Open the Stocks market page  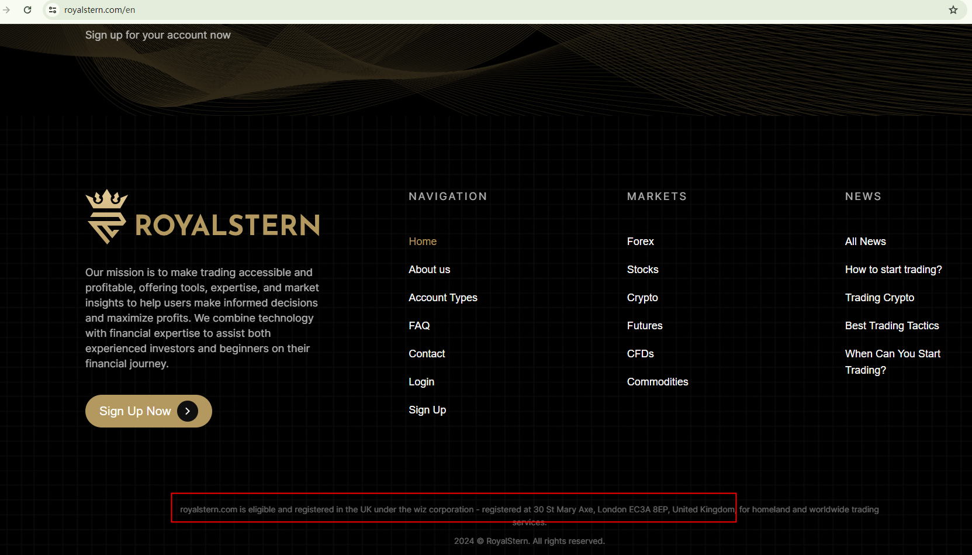[642, 270]
